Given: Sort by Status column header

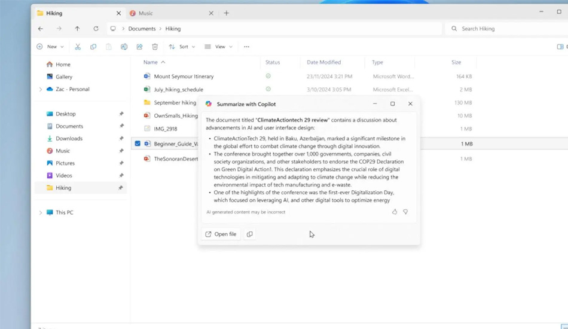Looking at the screenshot, I should [x=273, y=62].
